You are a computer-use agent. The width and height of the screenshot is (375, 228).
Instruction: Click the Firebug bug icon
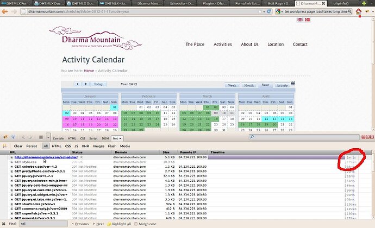pyautogui.click(x=5, y=137)
